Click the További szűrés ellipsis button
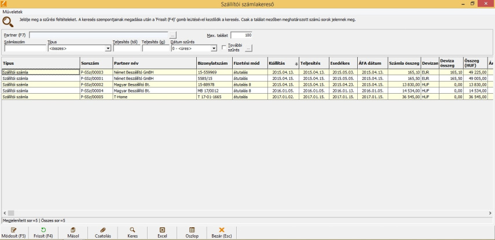The image size is (495, 240). coord(249,49)
